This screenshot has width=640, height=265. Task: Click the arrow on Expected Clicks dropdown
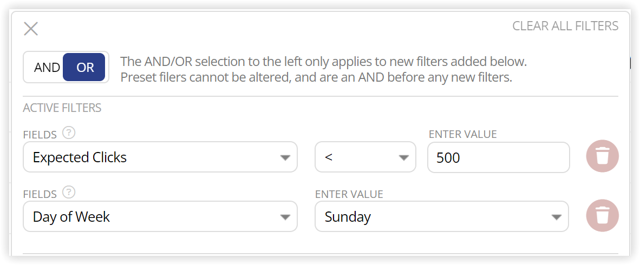click(285, 158)
